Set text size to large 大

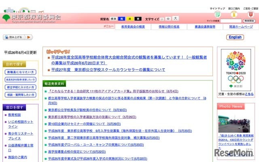[175, 18]
